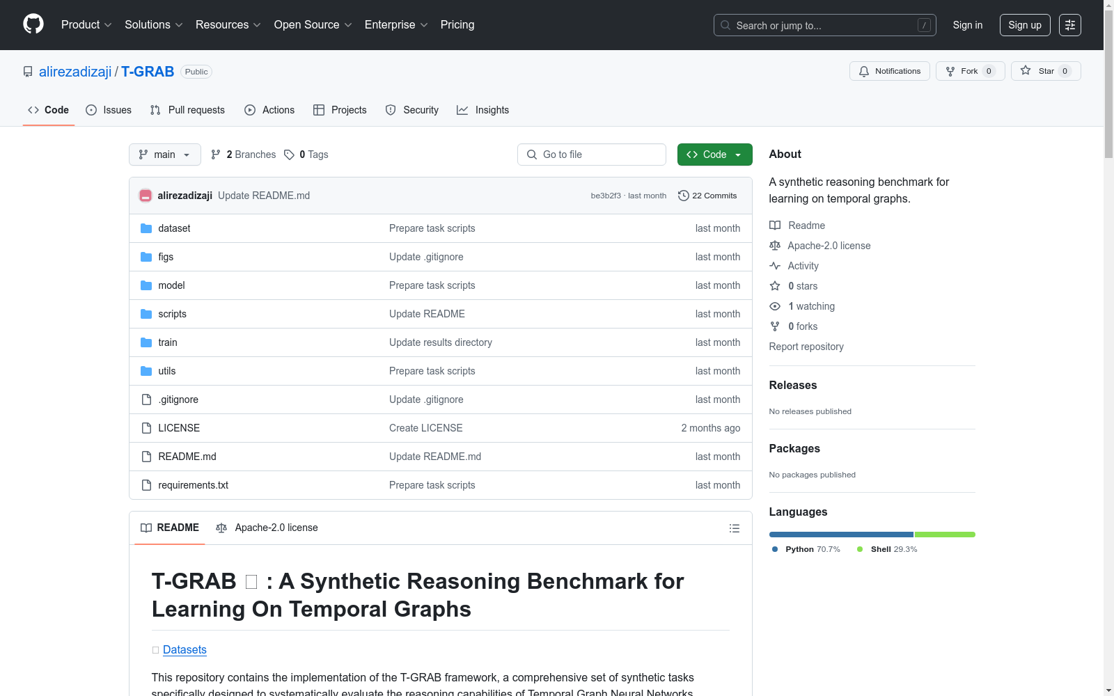This screenshot has width=1114, height=696.
Task: Click the '0 forks' text
Action: (803, 326)
